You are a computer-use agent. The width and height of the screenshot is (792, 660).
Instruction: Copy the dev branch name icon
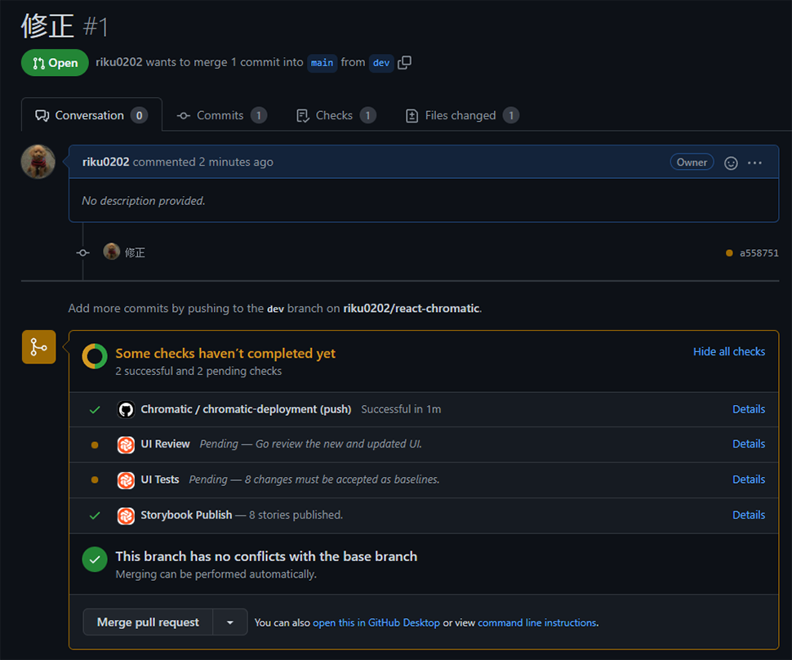click(404, 63)
